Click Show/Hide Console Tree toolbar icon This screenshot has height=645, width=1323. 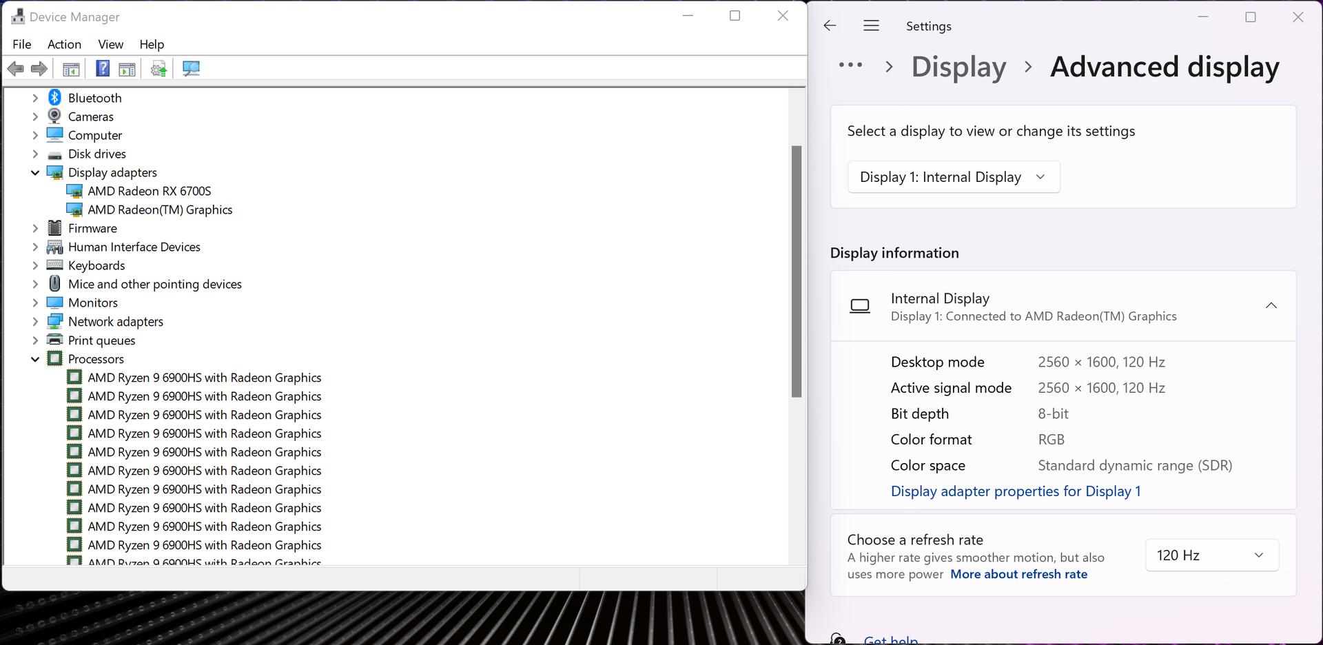pos(71,68)
